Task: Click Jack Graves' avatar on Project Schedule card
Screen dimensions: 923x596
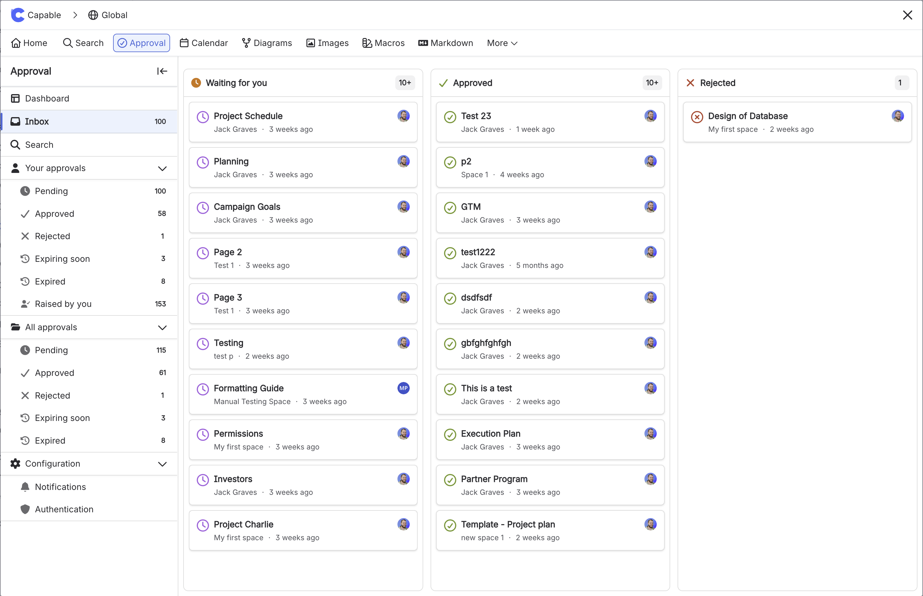Action: [404, 115]
